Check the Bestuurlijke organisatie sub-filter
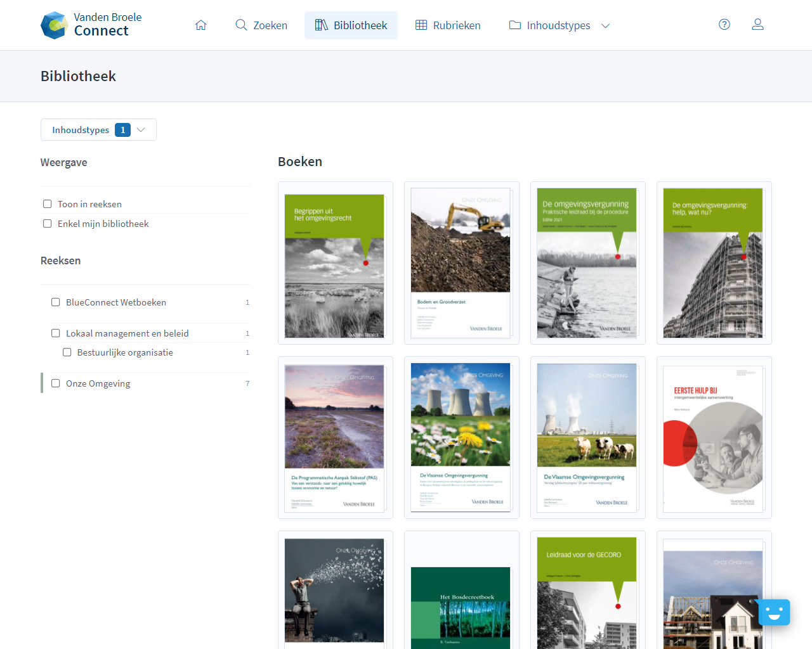Screen dimensions: 812x649 (x=67, y=352)
